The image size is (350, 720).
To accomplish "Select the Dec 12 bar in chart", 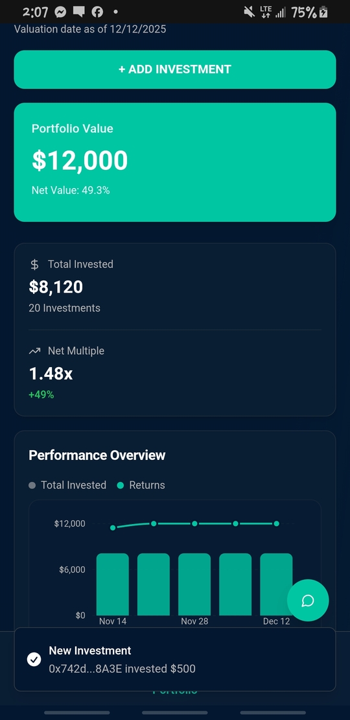I will pyautogui.click(x=276, y=584).
